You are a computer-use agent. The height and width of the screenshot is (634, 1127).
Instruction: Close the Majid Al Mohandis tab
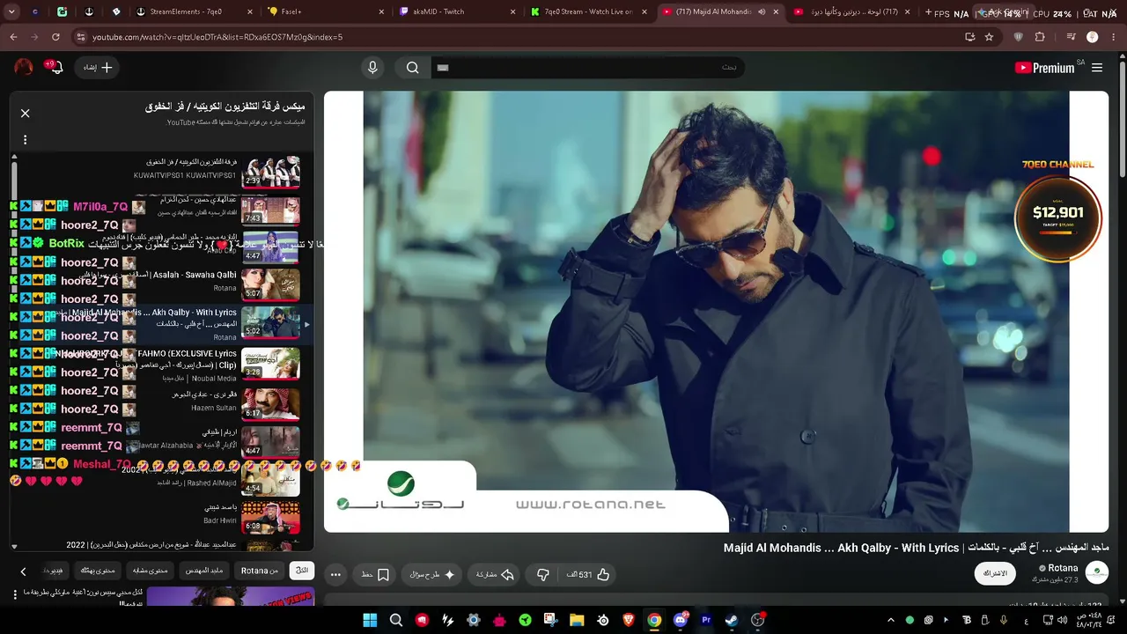coord(777,11)
